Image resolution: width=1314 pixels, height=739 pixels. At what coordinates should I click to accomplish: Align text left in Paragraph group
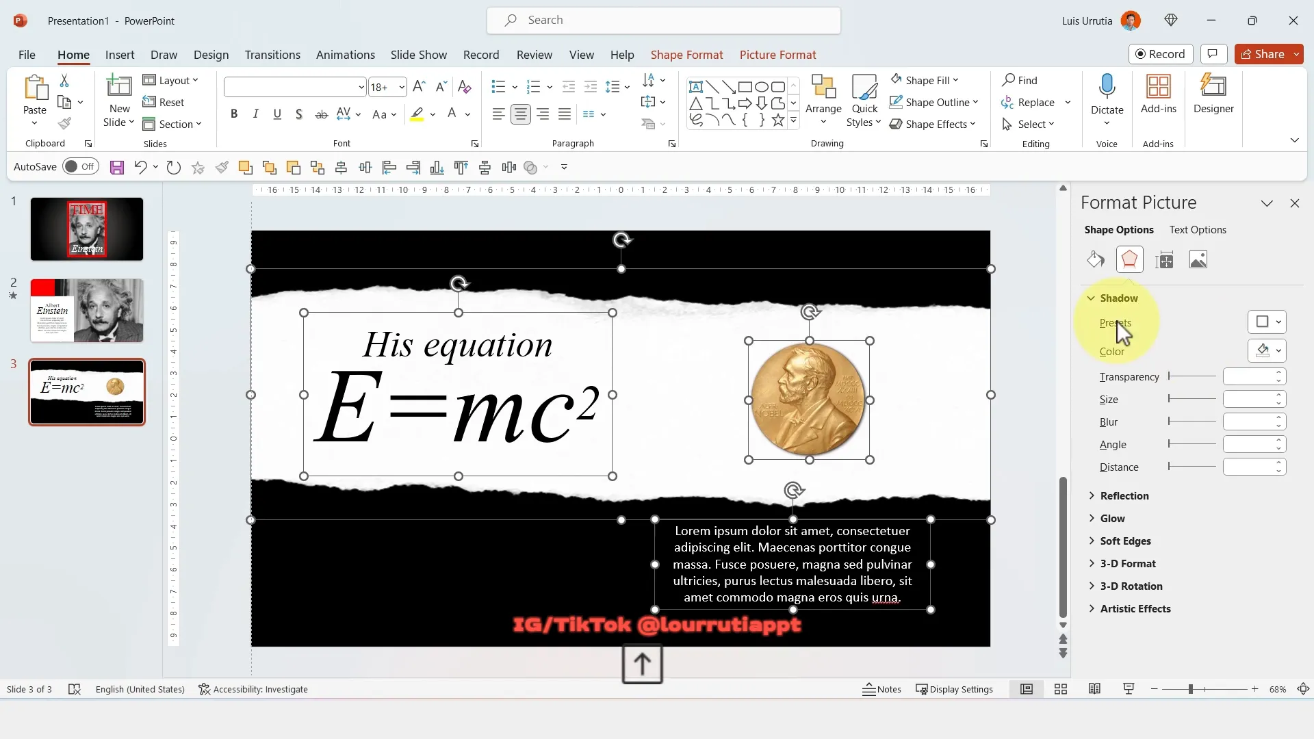pos(499,114)
